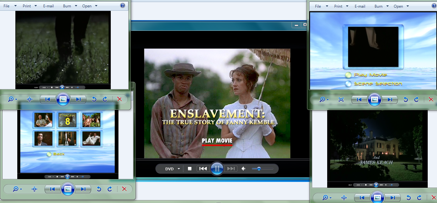The height and width of the screenshot is (203, 437).
Task: Open the DVD dropdown in the center player
Action: tap(173, 169)
